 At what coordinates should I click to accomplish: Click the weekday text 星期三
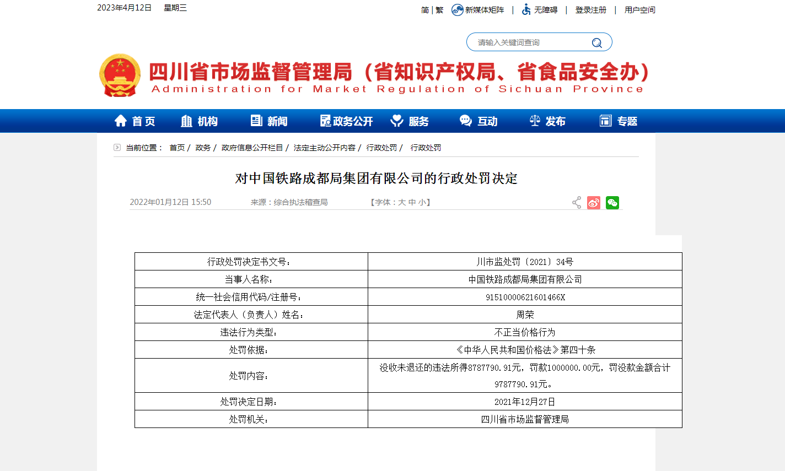coord(175,8)
